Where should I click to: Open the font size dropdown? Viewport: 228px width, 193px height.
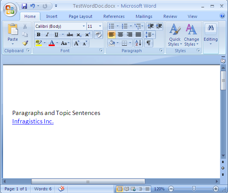pyautogui.click(x=100, y=26)
